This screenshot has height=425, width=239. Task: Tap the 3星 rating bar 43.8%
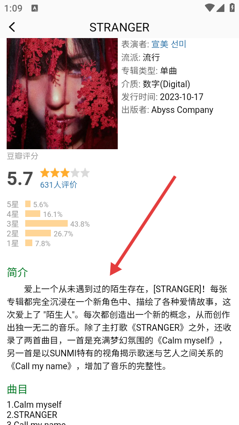[x=46, y=224]
